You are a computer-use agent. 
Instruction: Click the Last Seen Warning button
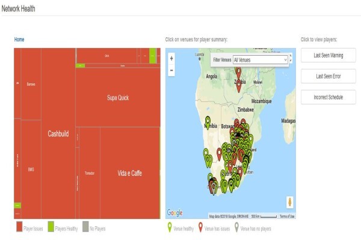(329, 55)
